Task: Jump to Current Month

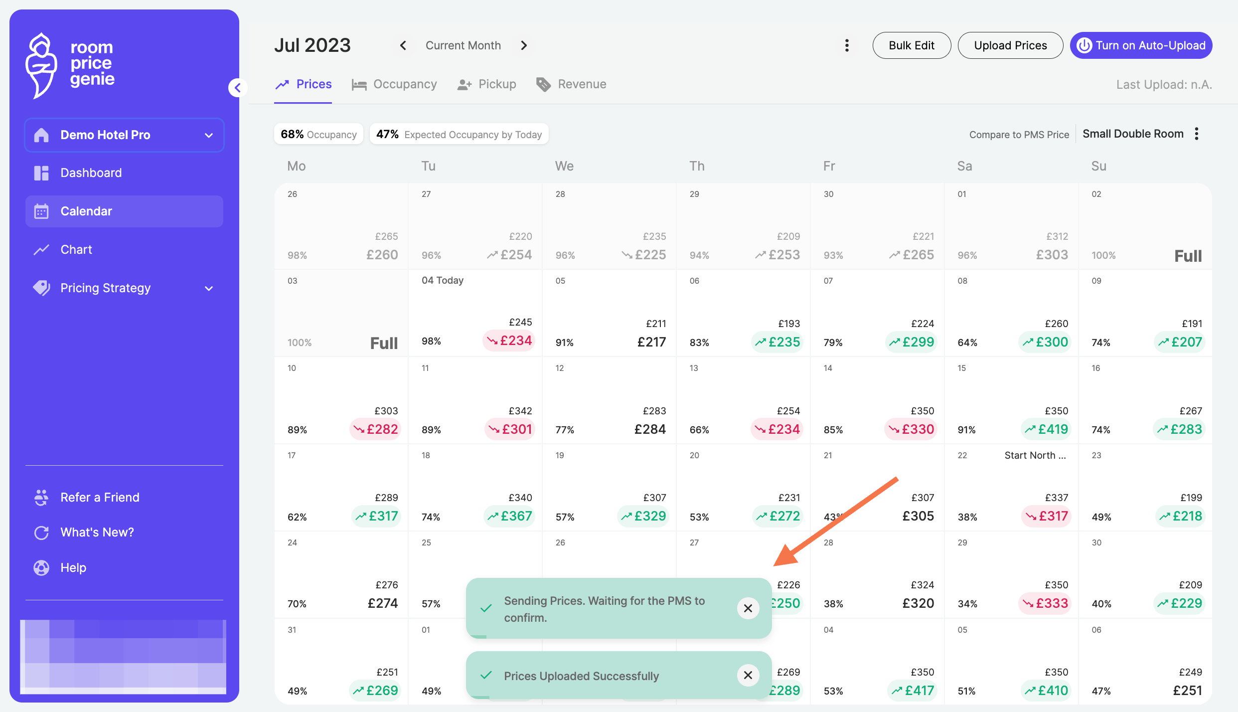Action: click(463, 45)
